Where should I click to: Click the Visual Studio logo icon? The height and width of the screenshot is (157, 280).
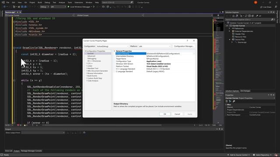3,3
